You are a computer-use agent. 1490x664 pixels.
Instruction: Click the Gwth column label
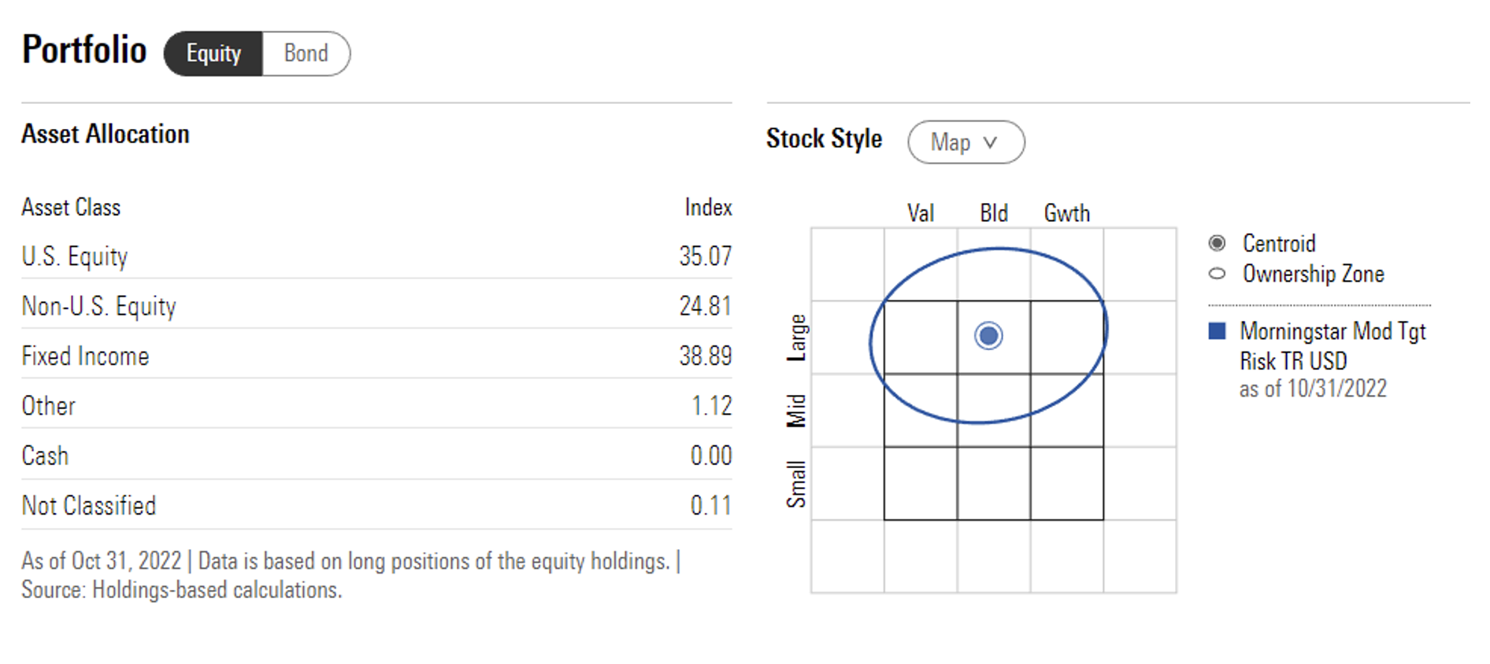pyautogui.click(x=1066, y=213)
